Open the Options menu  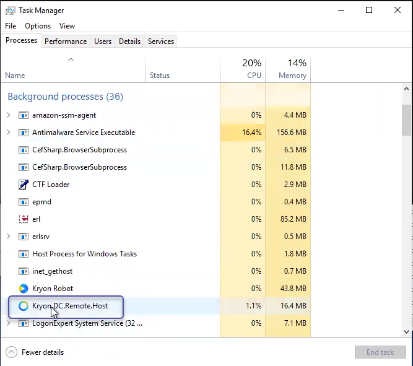pyautogui.click(x=38, y=26)
